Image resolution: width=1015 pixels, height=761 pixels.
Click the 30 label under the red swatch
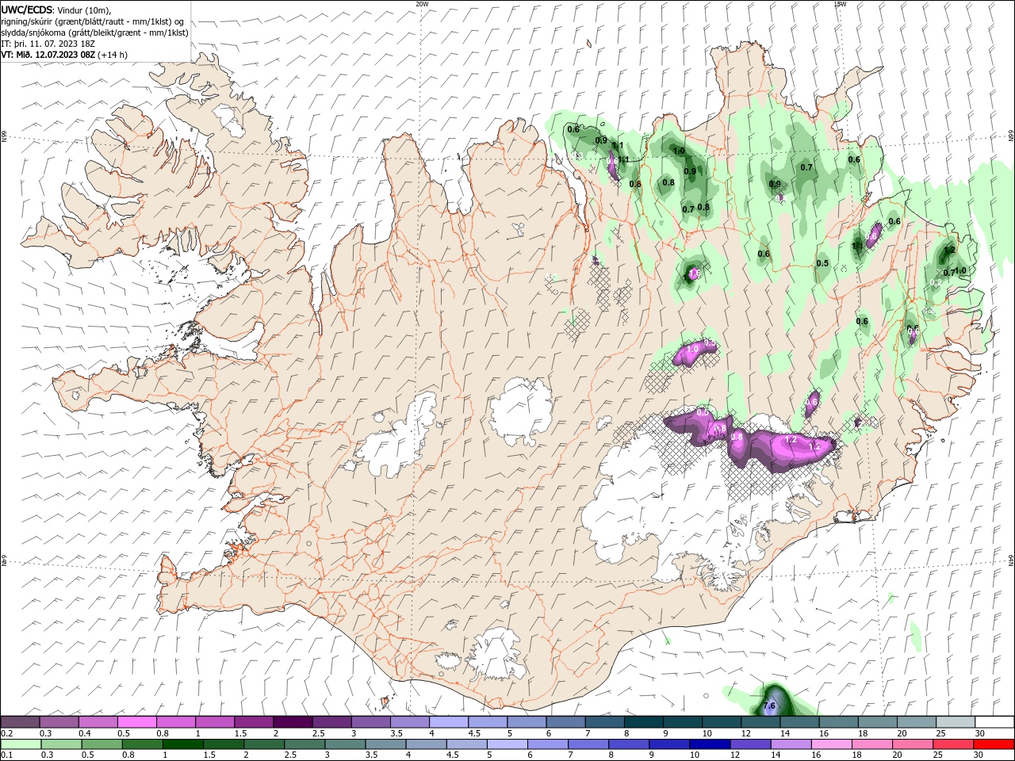coord(980,755)
